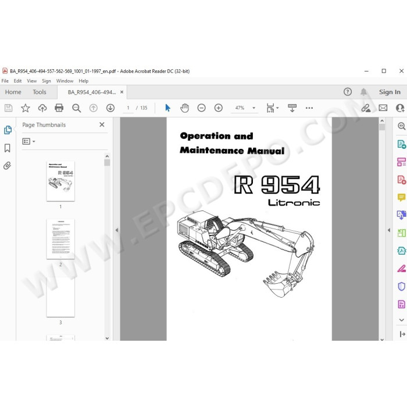Open the Attachments paperclip pane
Image resolution: width=407 pixels, height=407 pixels.
tap(7, 166)
